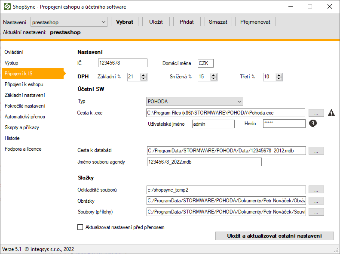This screenshot has width=340, height=254.
Task: Click the IČ input field
Action: [123, 63]
